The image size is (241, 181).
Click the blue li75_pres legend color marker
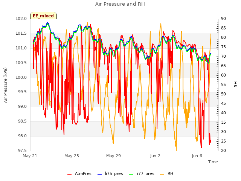click(x=99, y=174)
